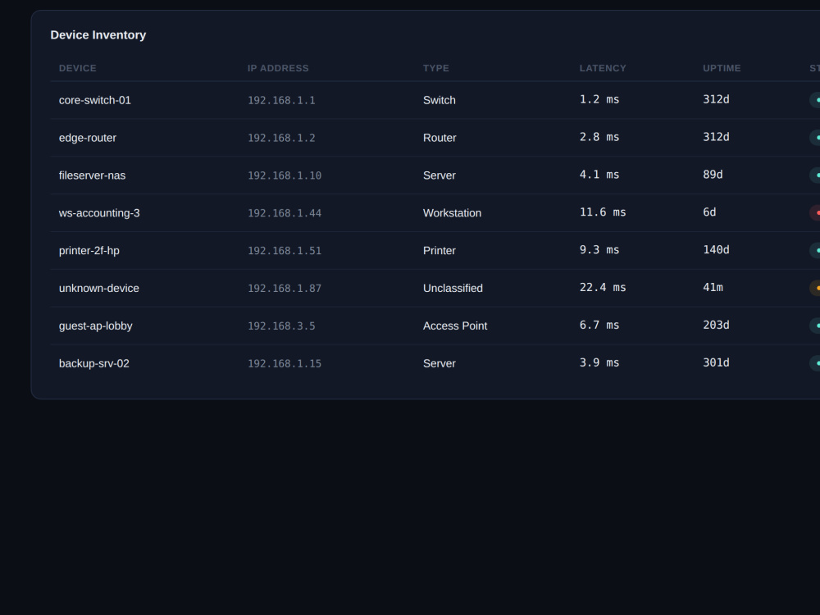Screen dimensions: 820x615
Task: Select the ws-accounting-3 device name
Action: [99, 213]
